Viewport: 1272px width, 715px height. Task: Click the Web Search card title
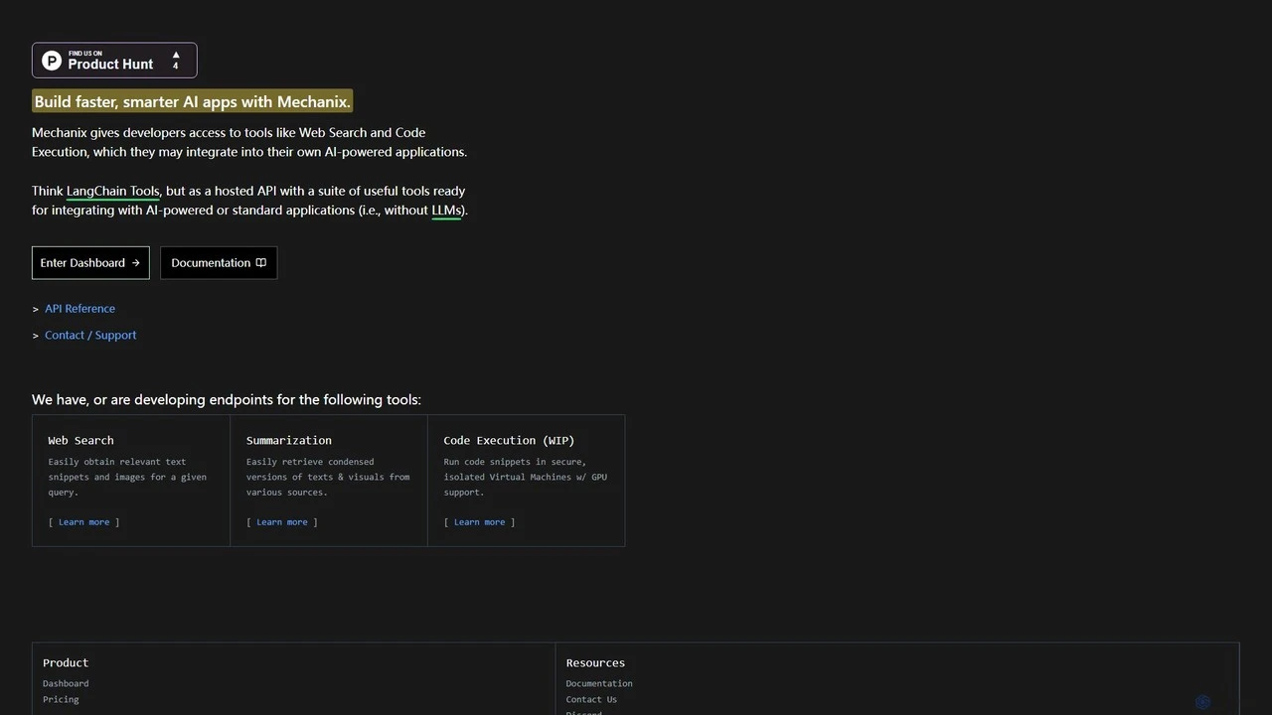point(80,440)
